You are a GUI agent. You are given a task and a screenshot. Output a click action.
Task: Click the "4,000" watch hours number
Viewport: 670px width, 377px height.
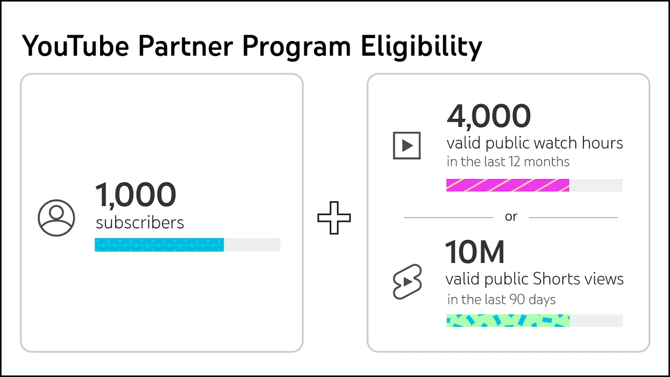point(489,116)
